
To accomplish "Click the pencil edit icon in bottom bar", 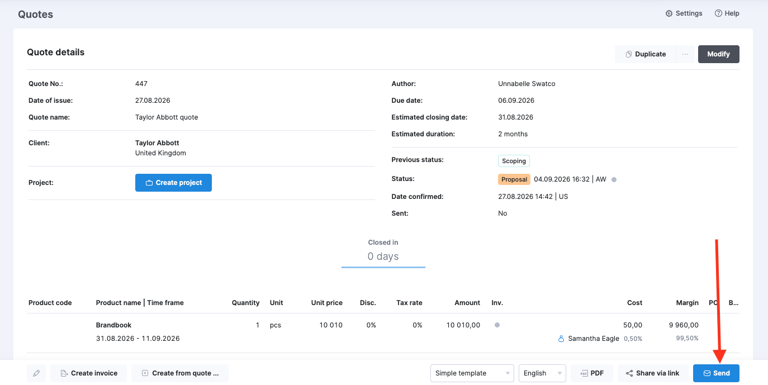I will pos(36,373).
